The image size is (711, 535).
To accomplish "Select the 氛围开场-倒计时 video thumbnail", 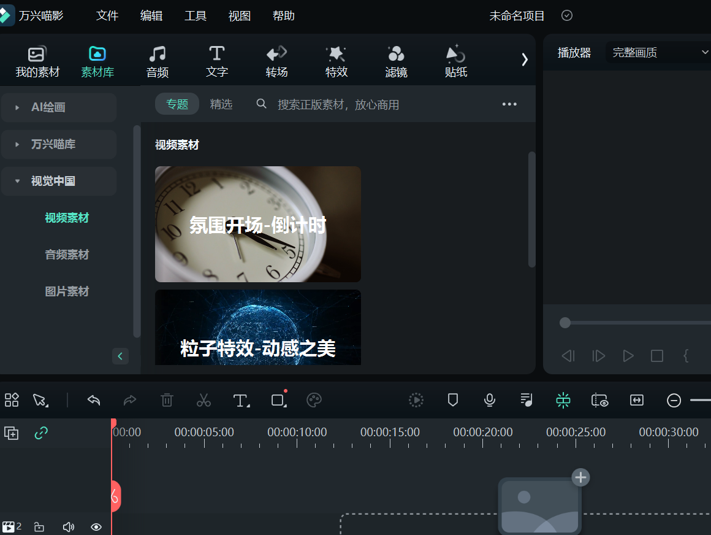I will tap(257, 224).
